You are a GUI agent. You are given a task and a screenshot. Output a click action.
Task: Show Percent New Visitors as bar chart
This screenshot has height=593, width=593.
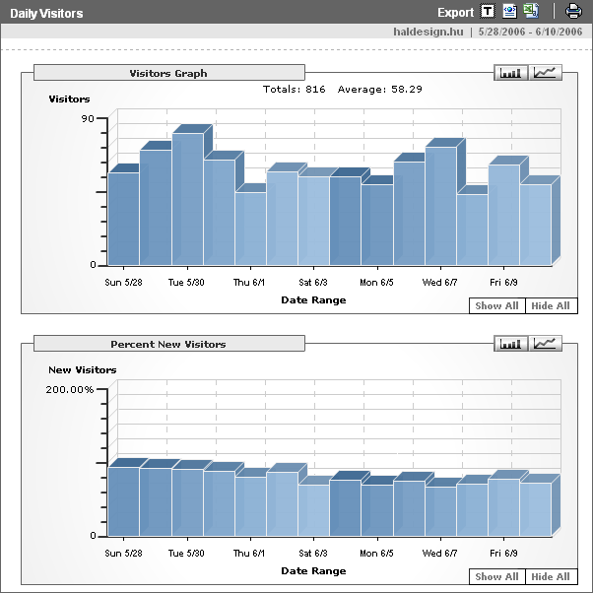coord(510,344)
